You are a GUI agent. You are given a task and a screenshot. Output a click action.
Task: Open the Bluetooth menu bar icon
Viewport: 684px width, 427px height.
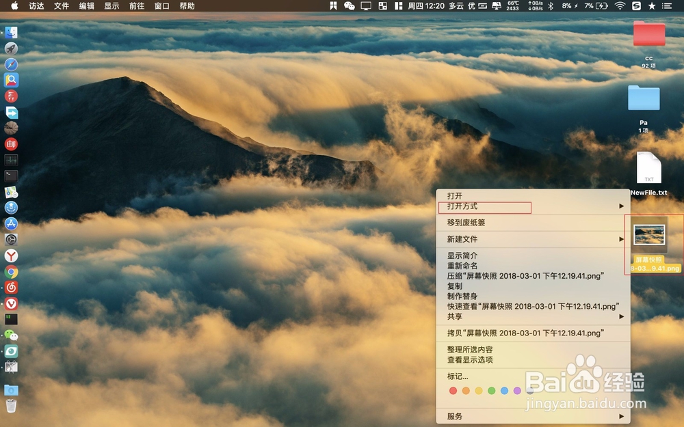pos(549,6)
